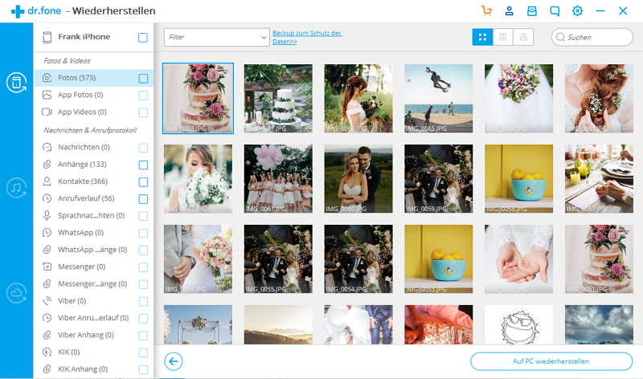643x379 pixels.
Task: Select thumbnail IMG_0060.JPG couple photo
Action: 358,178
